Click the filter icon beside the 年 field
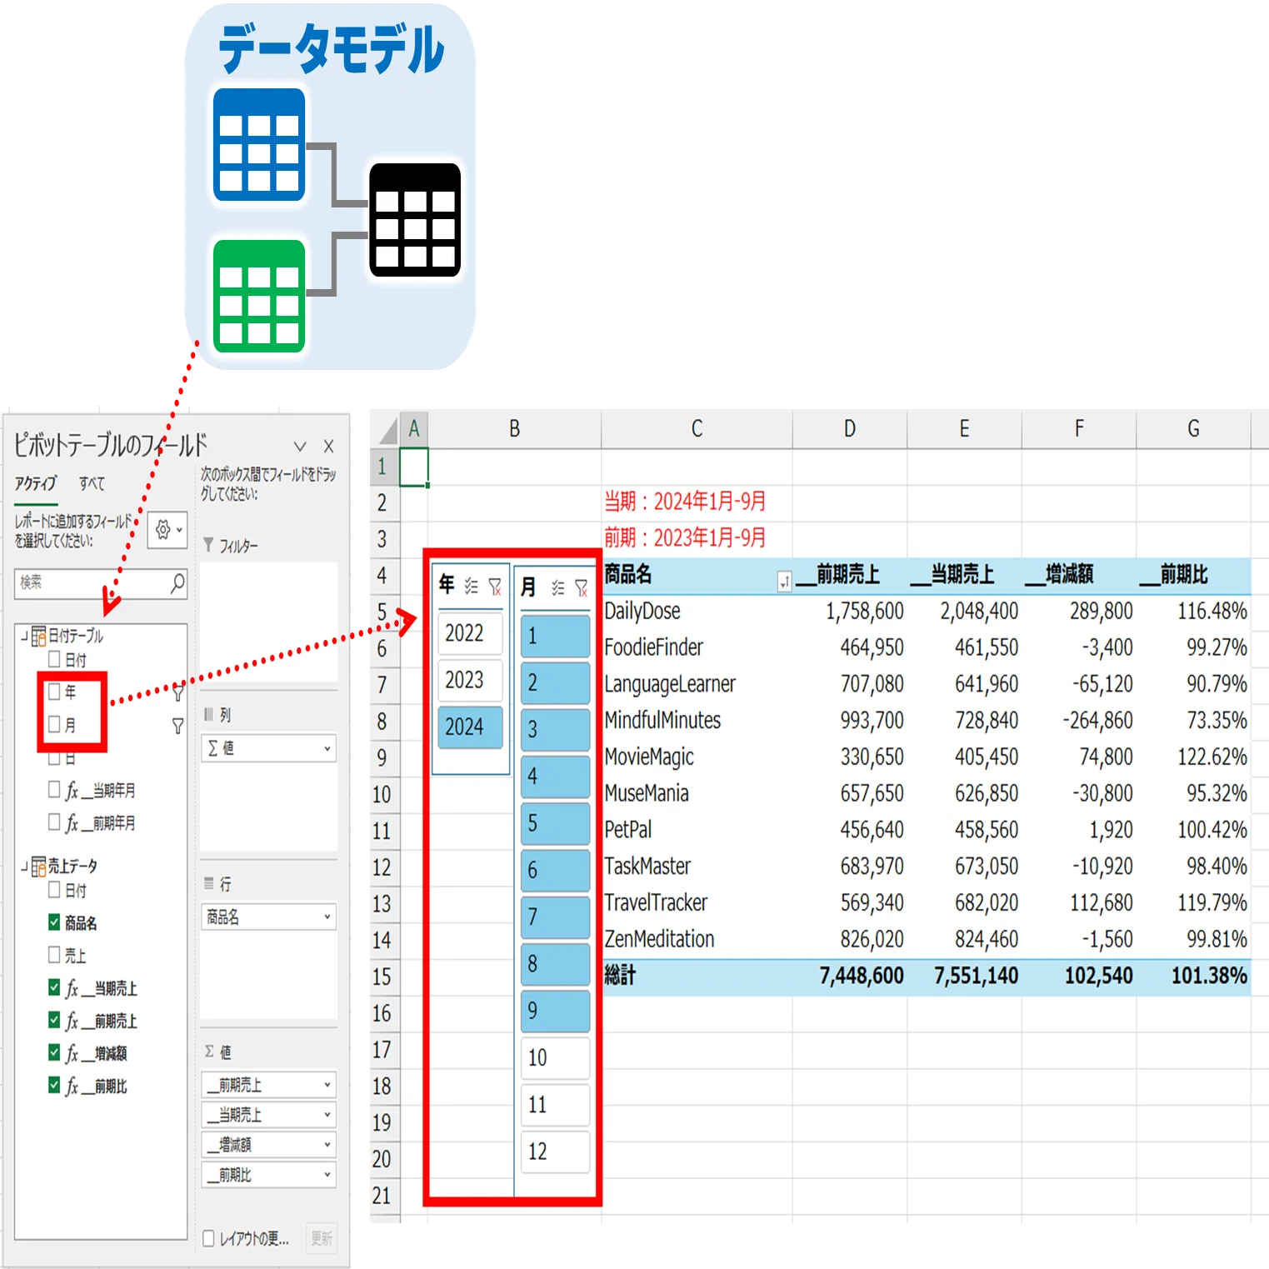The image size is (1269, 1269). [177, 692]
